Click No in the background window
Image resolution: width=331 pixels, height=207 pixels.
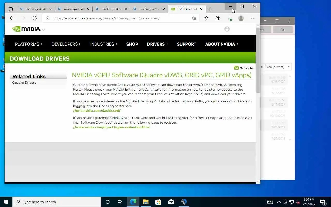[283, 30]
